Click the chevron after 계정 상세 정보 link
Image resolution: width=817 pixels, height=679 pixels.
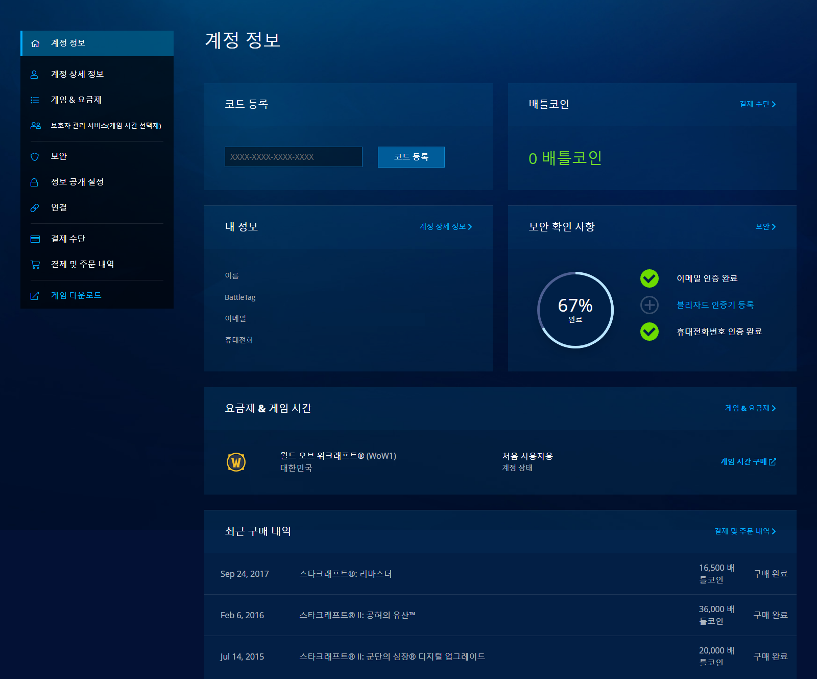coord(470,227)
